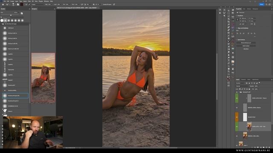Open the Image menu
Viewport: 273px width, 153px height.
tap(12, 1)
